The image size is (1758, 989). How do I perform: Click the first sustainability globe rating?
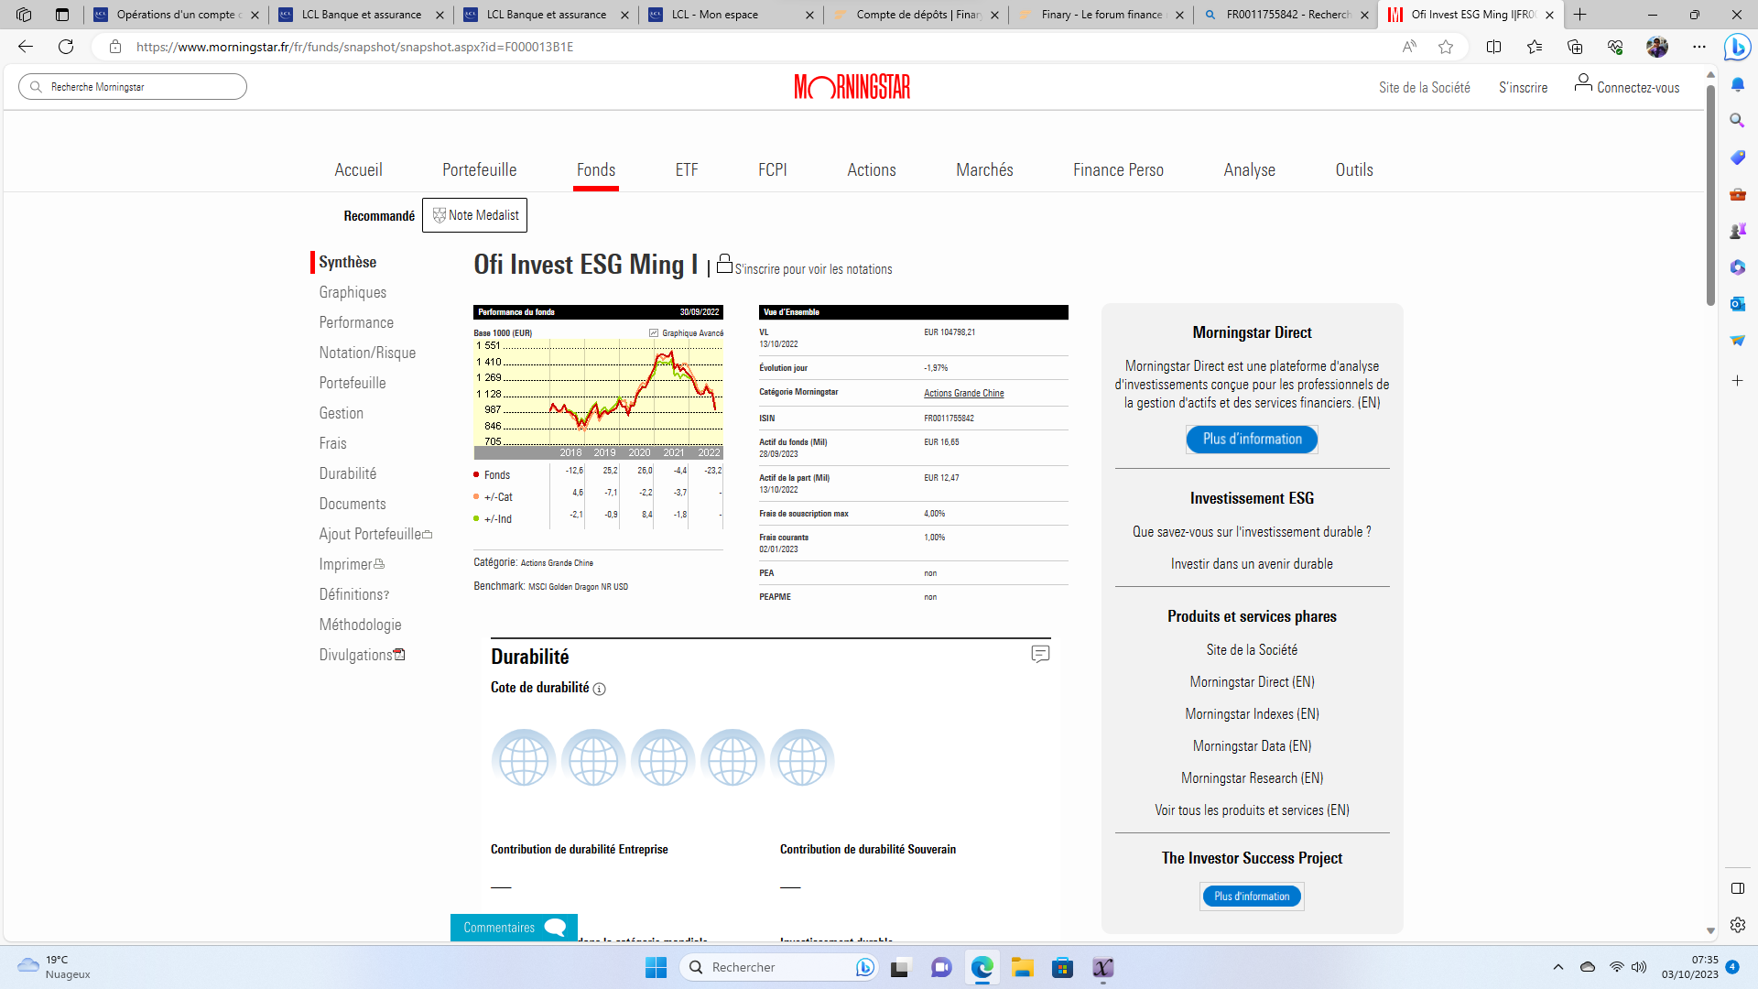(524, 759)
